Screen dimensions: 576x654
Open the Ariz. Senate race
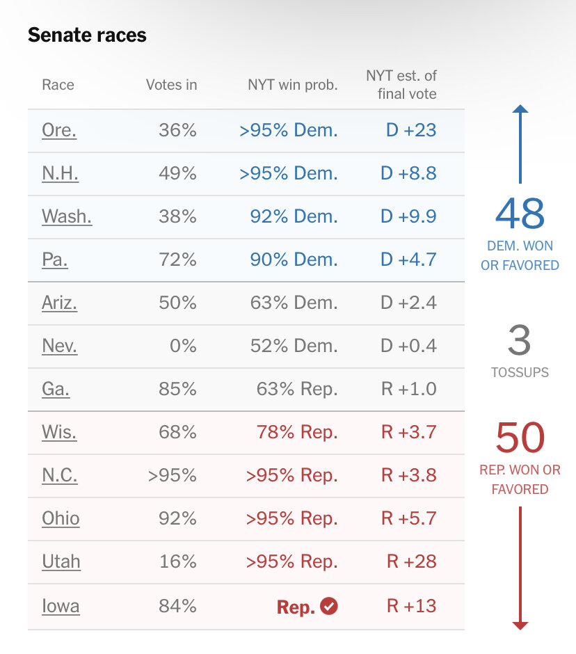[x=59, y=303]
